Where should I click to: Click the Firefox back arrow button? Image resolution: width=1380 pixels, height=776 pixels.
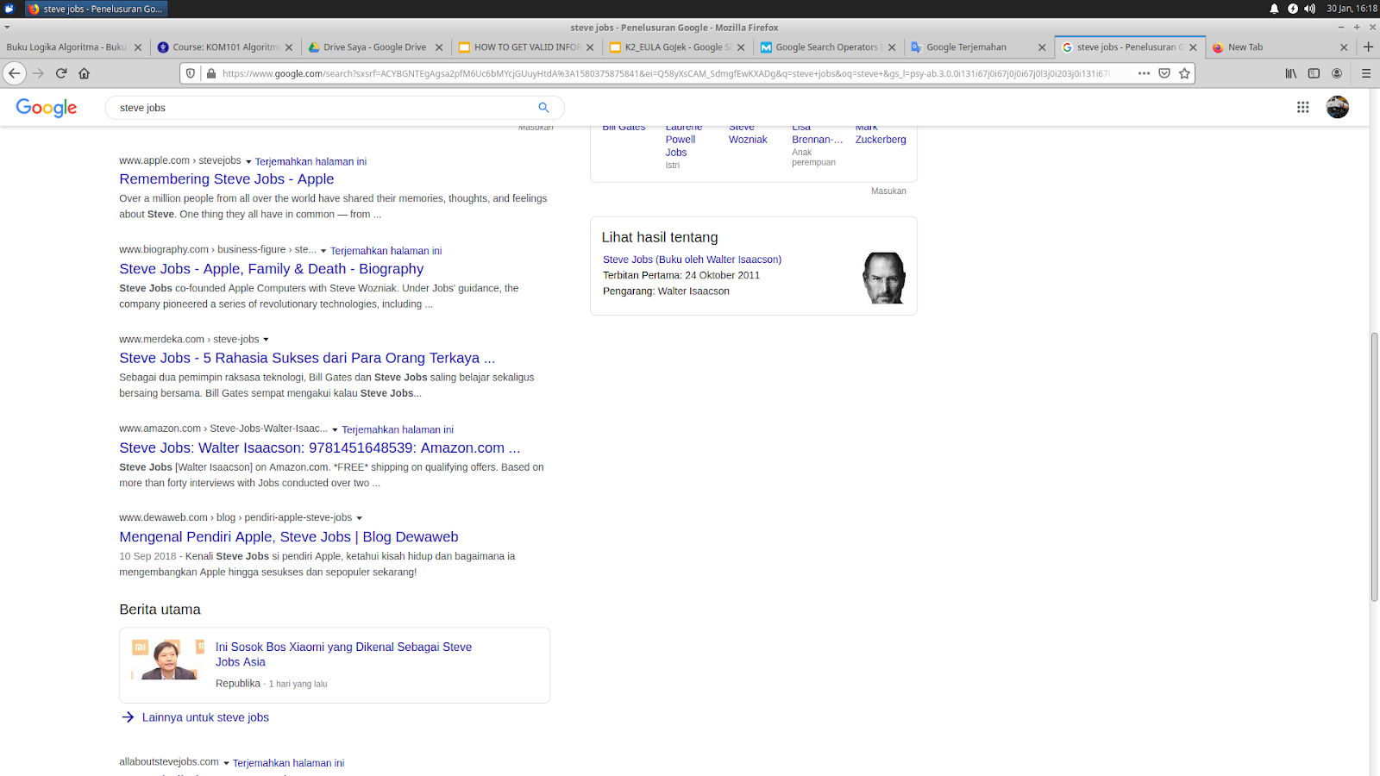[x=15, y=73]
